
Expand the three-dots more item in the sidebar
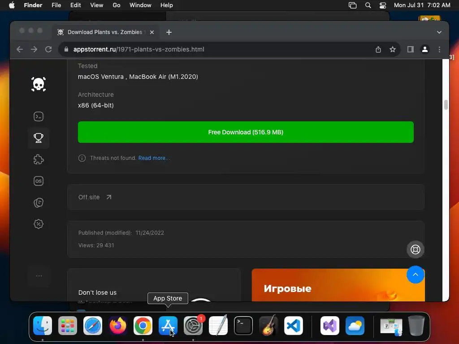point(39,276)
